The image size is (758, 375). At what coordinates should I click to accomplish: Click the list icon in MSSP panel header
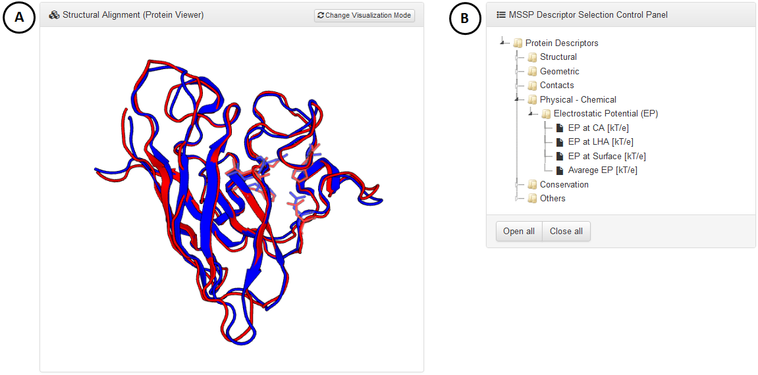pyautogui.click(x=501, y=15)
